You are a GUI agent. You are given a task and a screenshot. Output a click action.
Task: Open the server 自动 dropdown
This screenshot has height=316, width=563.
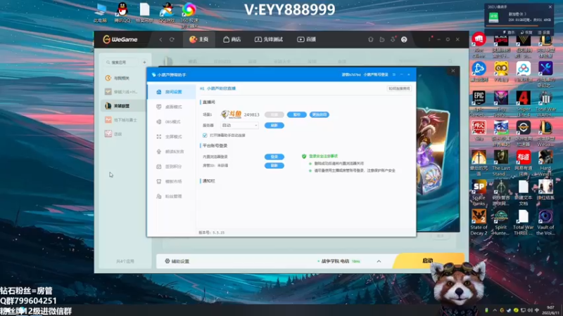(x=239, y=126)
